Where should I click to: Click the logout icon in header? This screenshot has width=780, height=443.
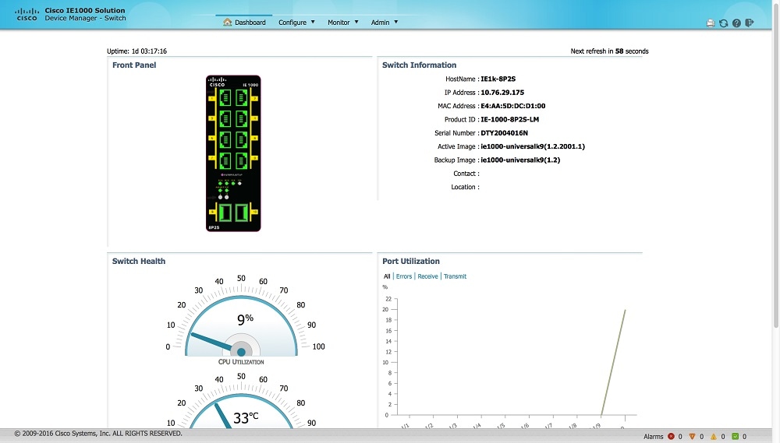750,23
